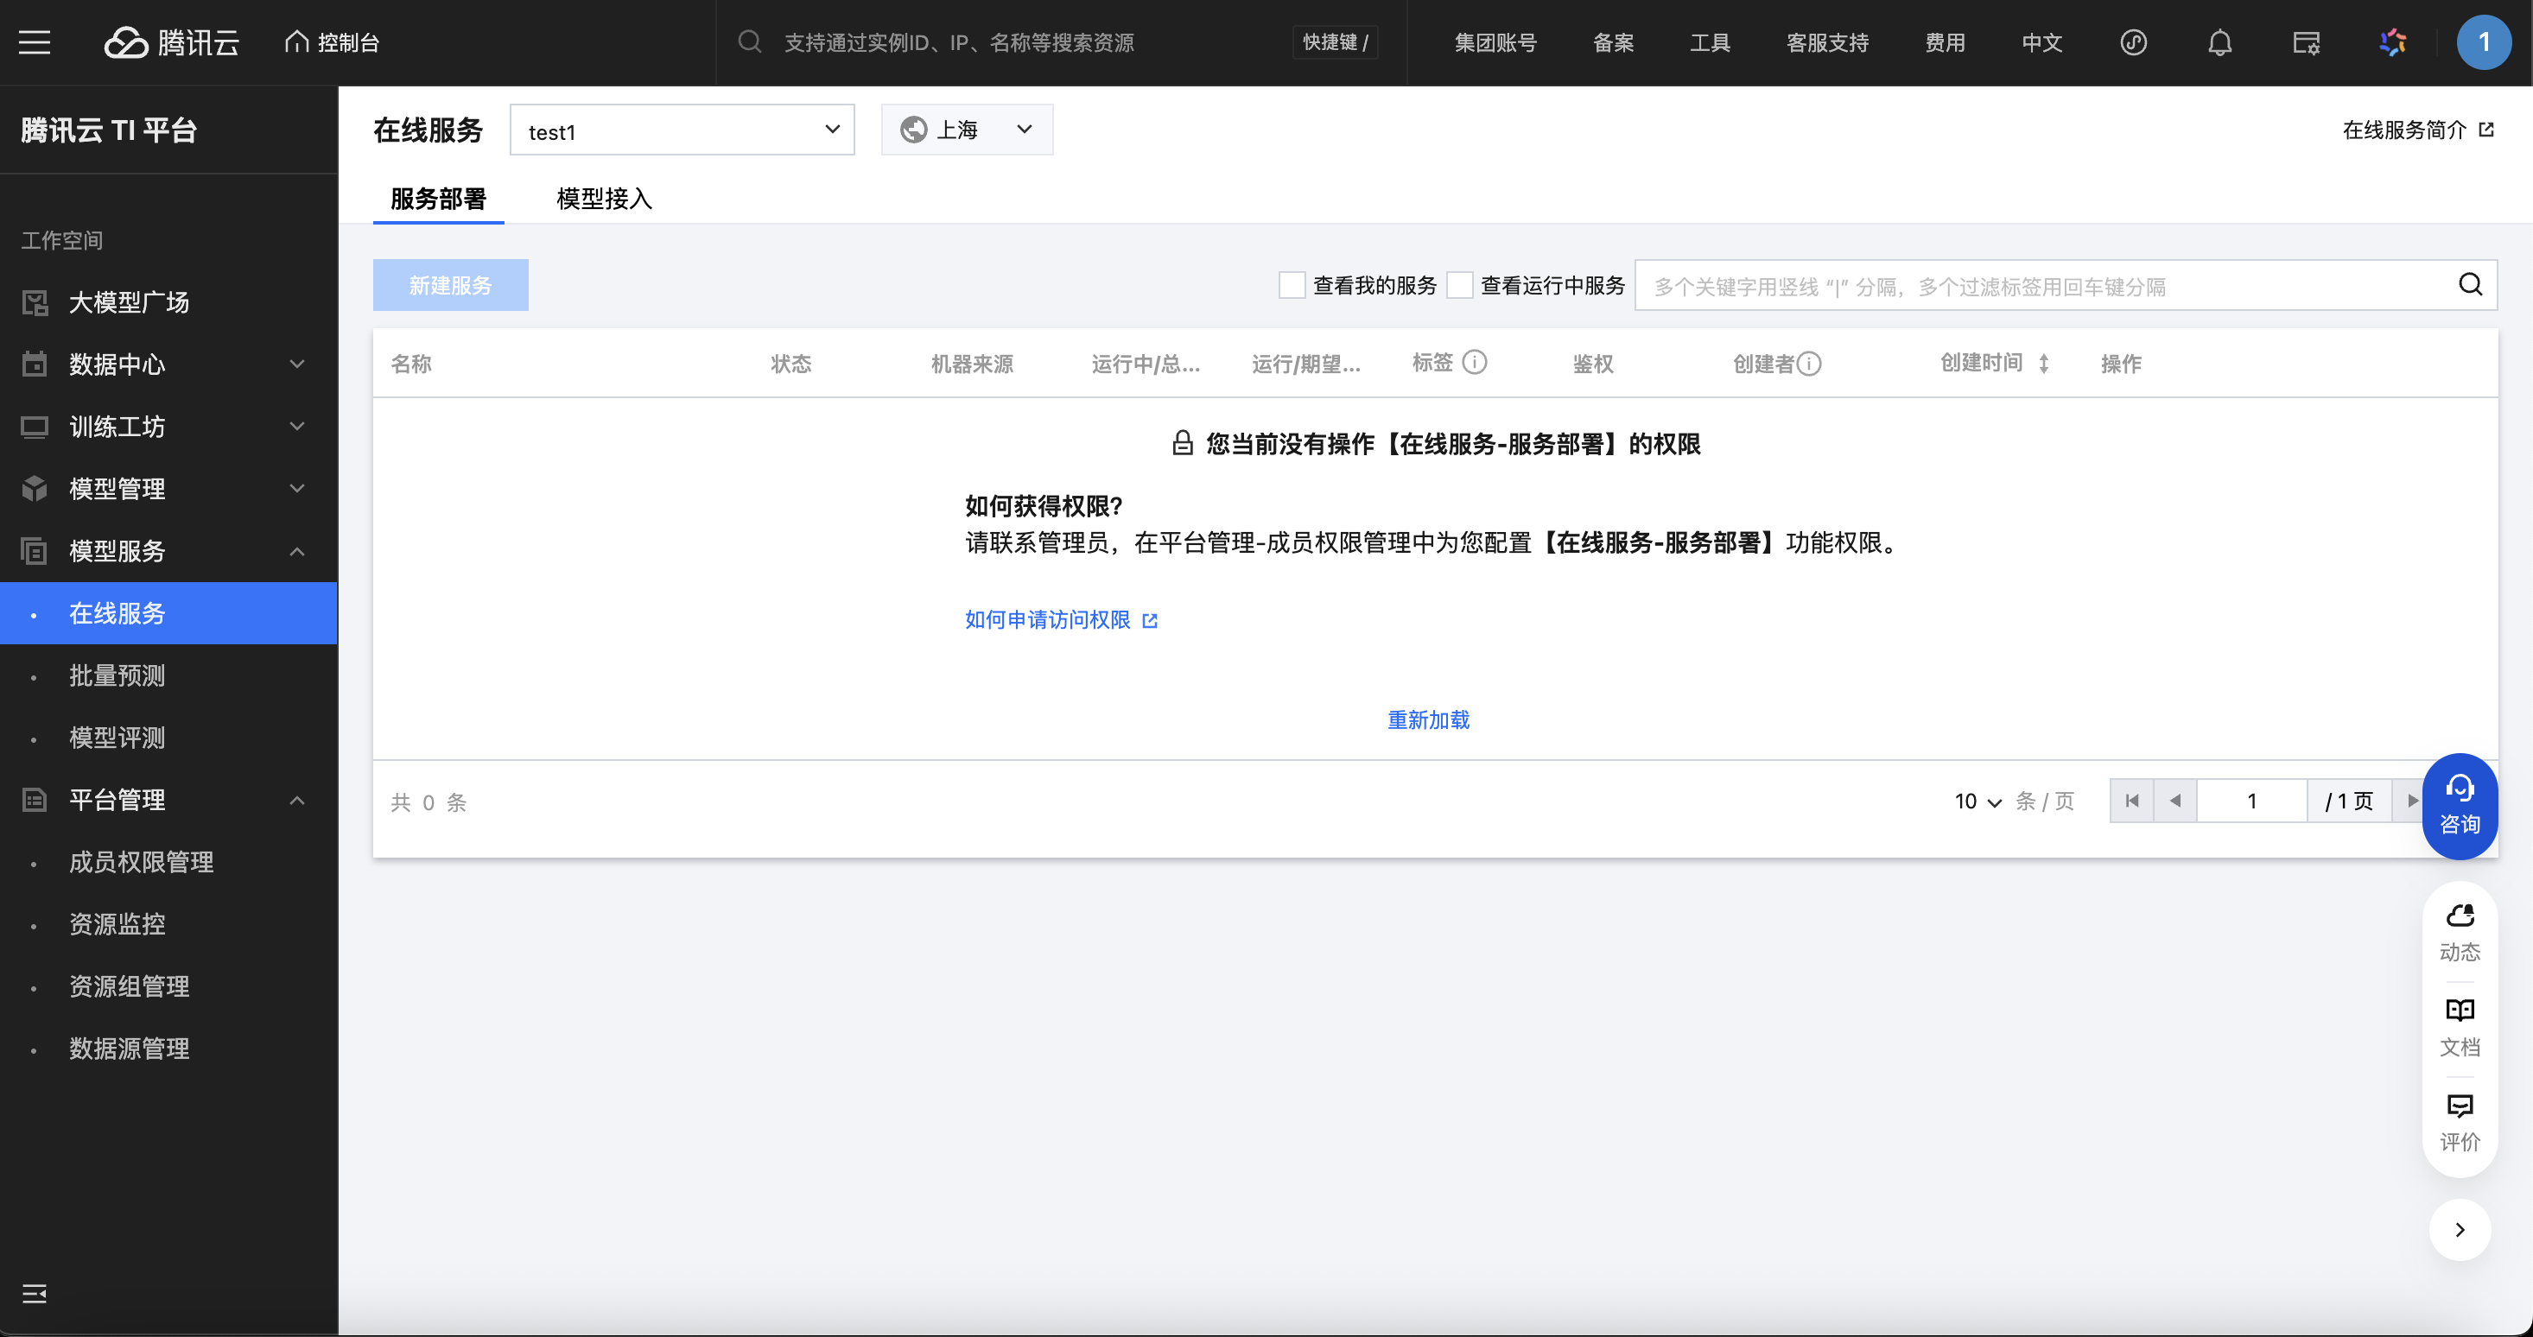Click the 咨询 consultation headset button
Screen dimensions: 2533x1337
coord(2460,805)
